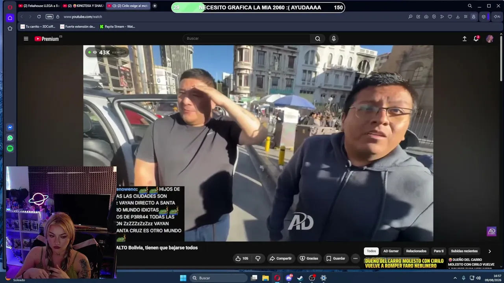Open YouTube notifications bell
The width and height of the screenshot is (504, 283).
476,39
